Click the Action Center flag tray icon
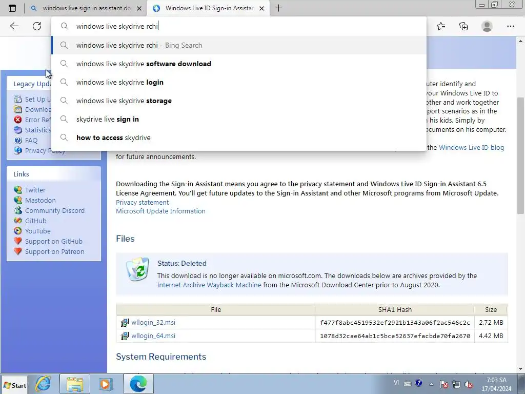The width and height of the screenshot is (525, 394). click(x=443, y=384)
